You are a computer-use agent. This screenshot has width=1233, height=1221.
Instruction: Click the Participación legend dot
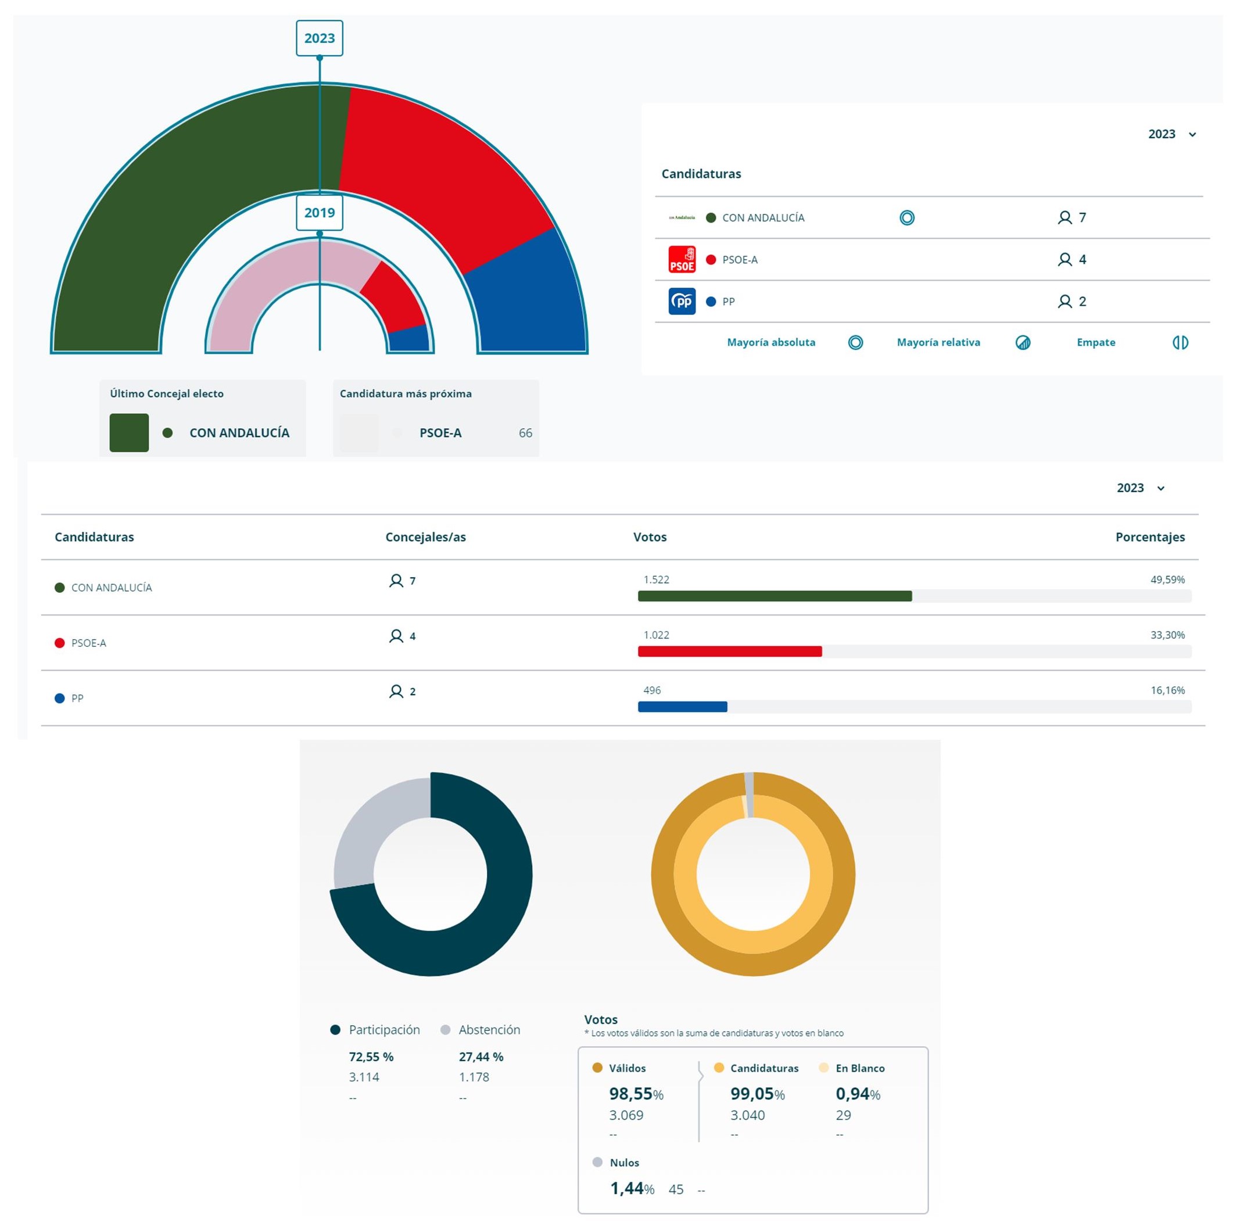pos(335,1030)
